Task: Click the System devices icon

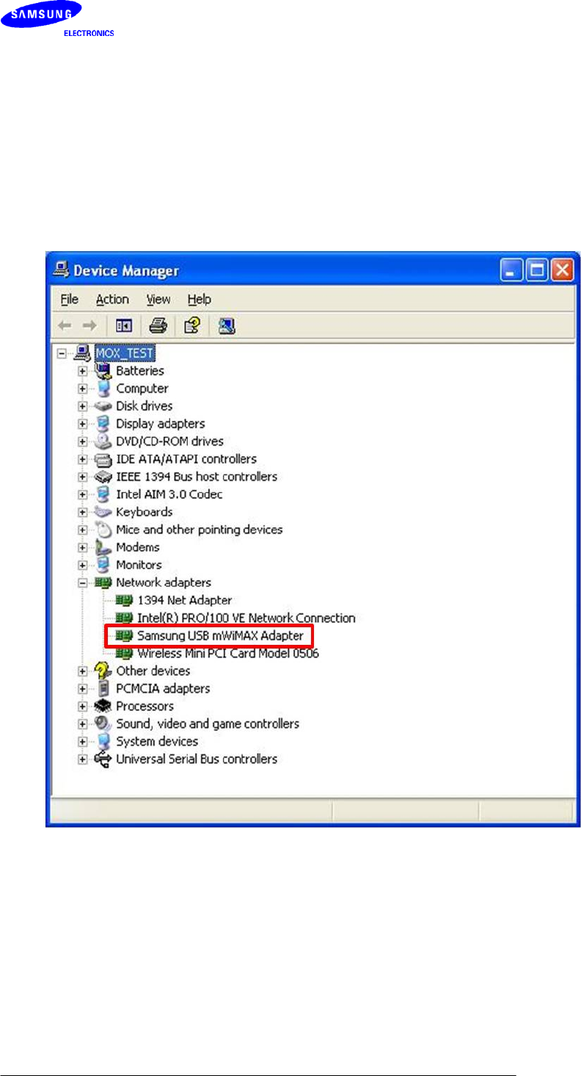Action: pyautogui.click(x=103, y=741)
